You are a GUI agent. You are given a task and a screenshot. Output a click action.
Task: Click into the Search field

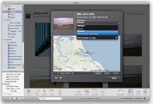[51, 99]
